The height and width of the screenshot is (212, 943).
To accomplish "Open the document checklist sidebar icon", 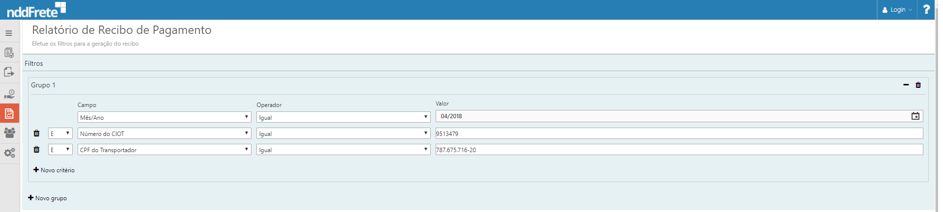I will (x=9, y=53).
